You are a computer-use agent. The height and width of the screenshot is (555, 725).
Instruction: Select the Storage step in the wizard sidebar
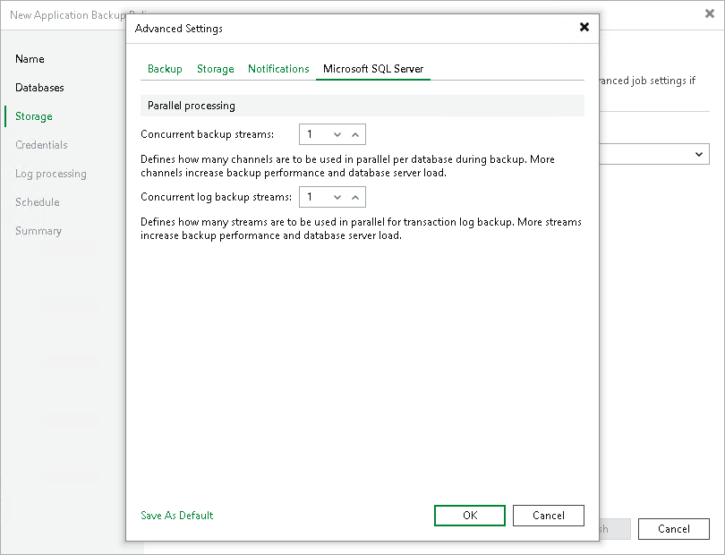33,116
